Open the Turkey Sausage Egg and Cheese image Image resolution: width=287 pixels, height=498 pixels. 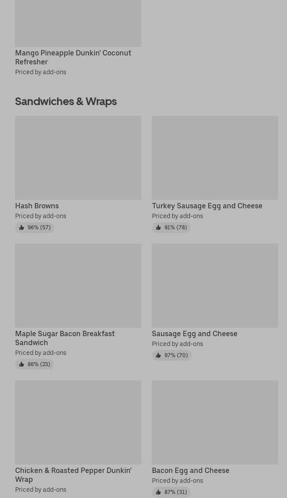[x=215, y=157]
